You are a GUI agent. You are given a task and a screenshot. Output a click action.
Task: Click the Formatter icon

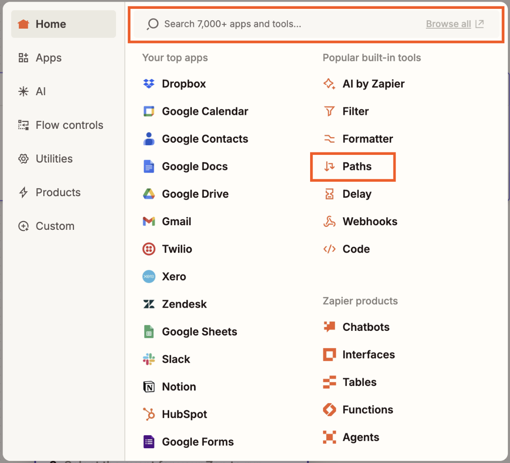click(329, 139)
